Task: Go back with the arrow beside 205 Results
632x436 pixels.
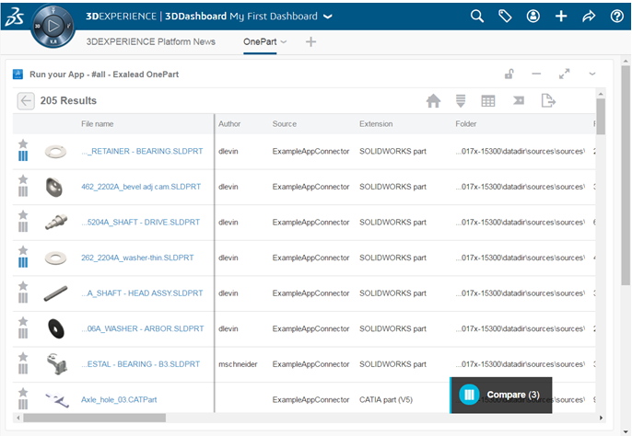Action: [x=26, y=100]
